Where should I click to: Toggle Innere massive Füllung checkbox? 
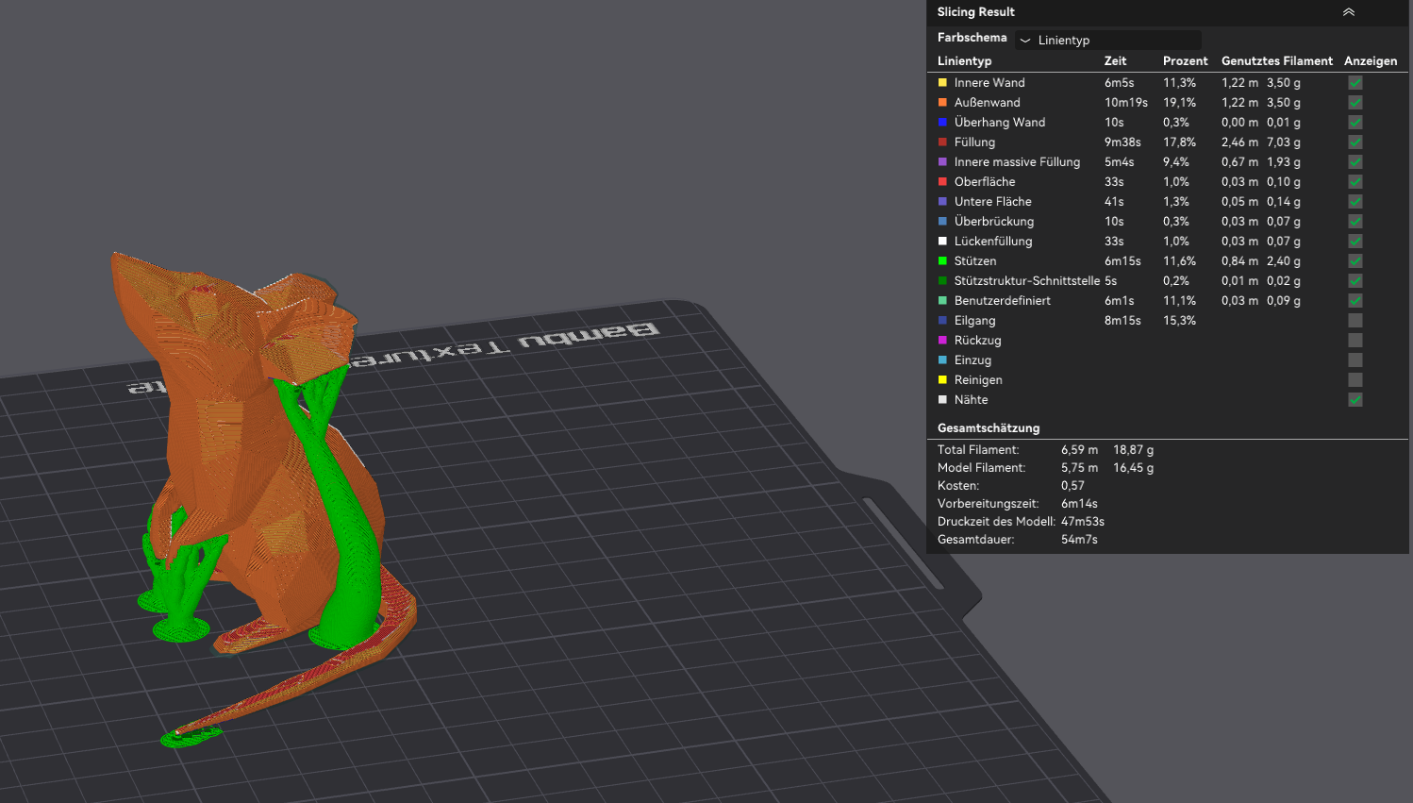pyautogui.click(x=1355, y=162)
